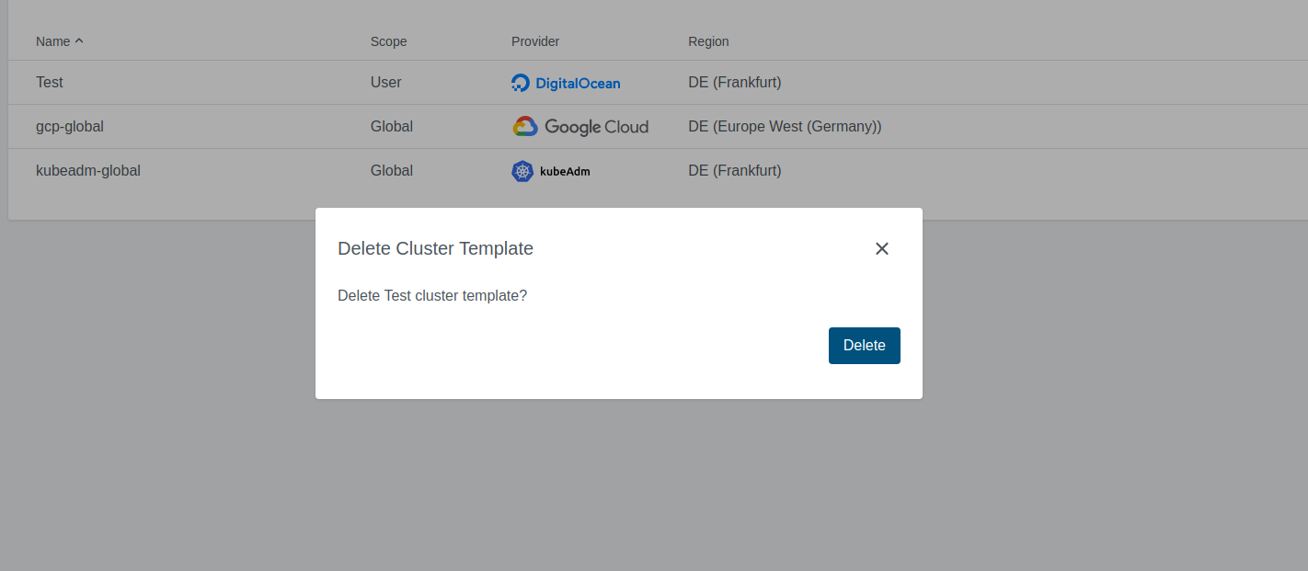The image size is (1308, 571).
Task: Click the DigitalOcean link text
Action: (x=579, y=83)
